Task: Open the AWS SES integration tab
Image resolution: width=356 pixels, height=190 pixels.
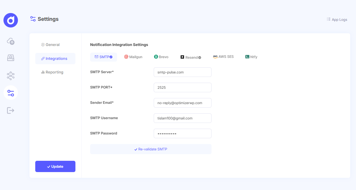Action: [223, 57]
